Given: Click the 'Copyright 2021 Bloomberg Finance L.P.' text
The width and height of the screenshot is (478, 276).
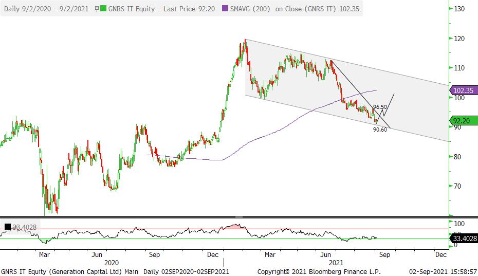Looking at the screenshot, I should point(319,271).
